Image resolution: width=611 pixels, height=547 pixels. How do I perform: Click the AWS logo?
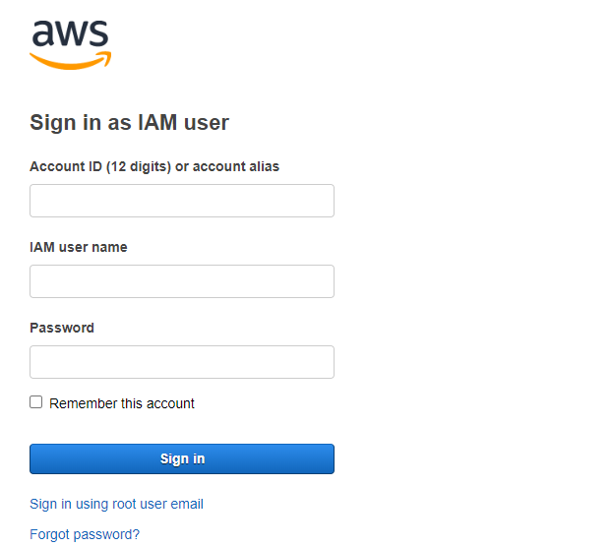pyautogui.click(x=70, y=44)
